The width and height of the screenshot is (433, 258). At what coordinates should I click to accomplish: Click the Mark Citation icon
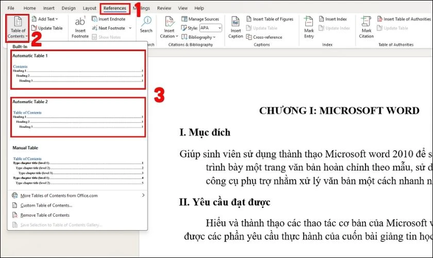(366, 22)
